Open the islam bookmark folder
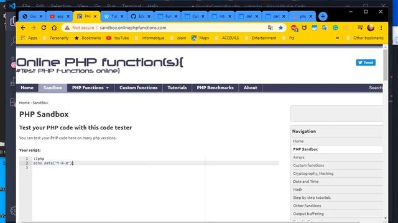This screenshot has width=398, height=223. pyautogui.click(x=178, y=38)
